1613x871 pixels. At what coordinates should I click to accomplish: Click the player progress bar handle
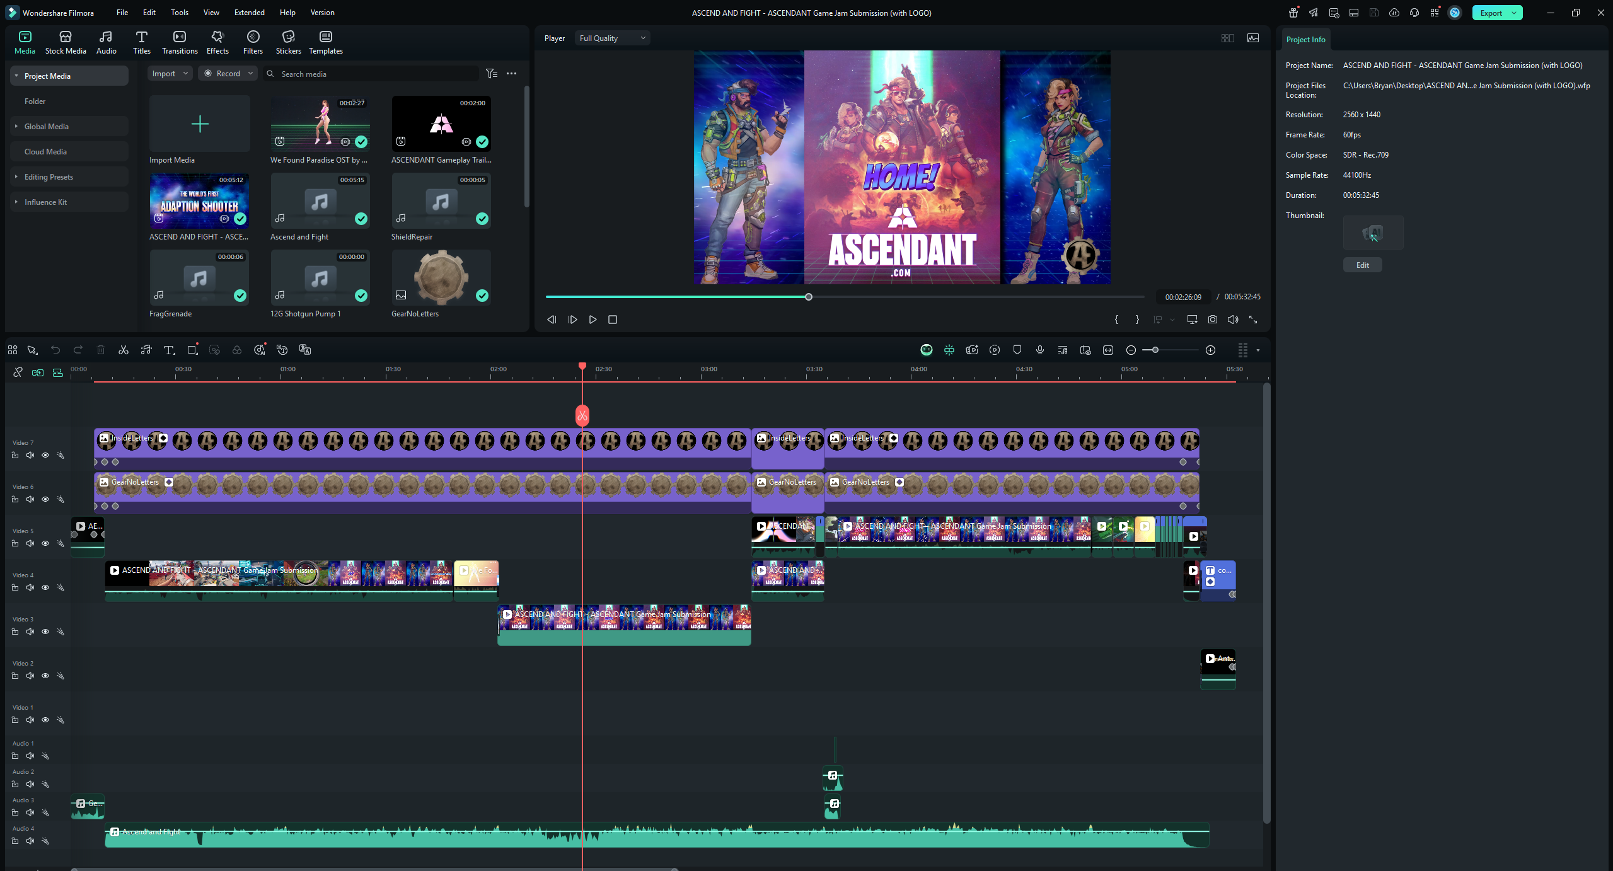click(x=809, y=297)
